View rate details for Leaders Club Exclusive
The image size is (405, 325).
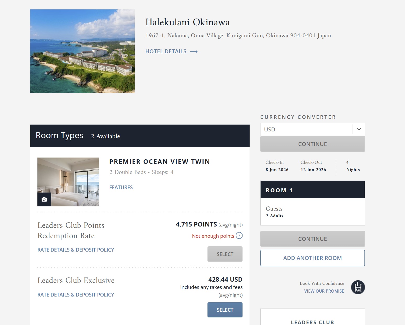(x=76, y=295)
